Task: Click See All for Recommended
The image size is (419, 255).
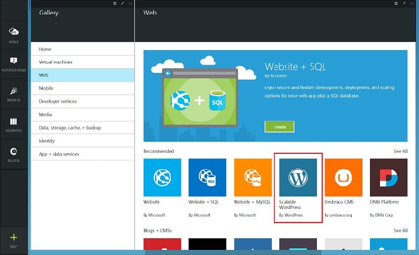Action: [x=400, y=151]
